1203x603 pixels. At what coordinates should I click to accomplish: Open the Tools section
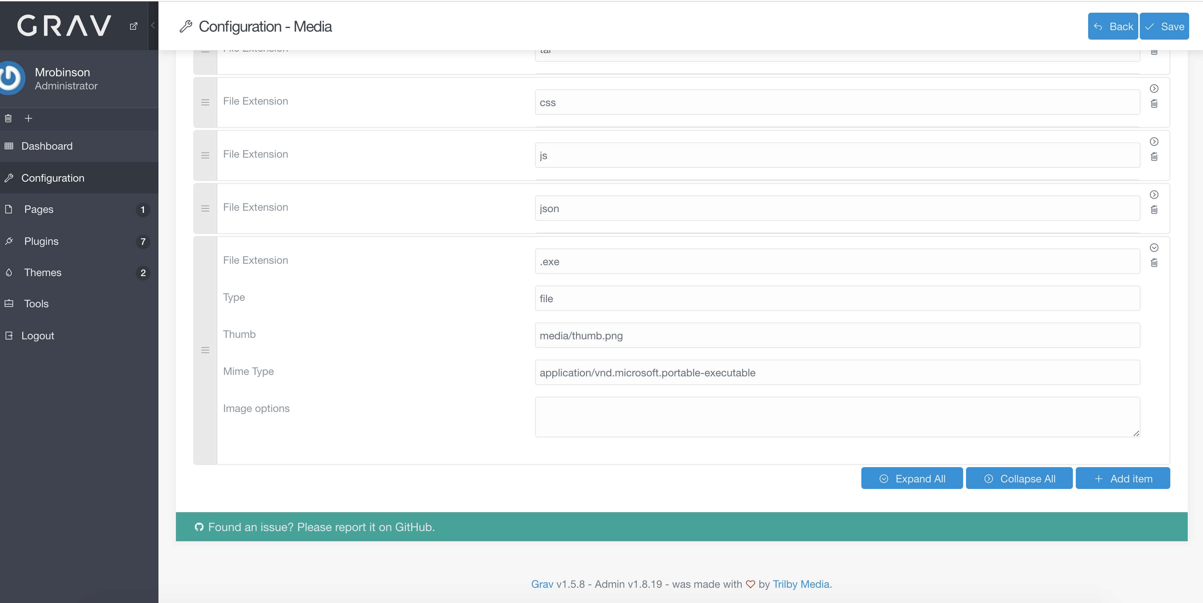(x=79, y=304)
